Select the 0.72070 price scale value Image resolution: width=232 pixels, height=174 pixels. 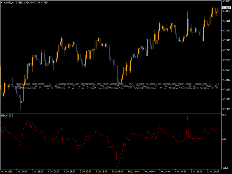point(226,99)
